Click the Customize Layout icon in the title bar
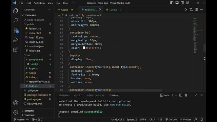 [188, 3]
